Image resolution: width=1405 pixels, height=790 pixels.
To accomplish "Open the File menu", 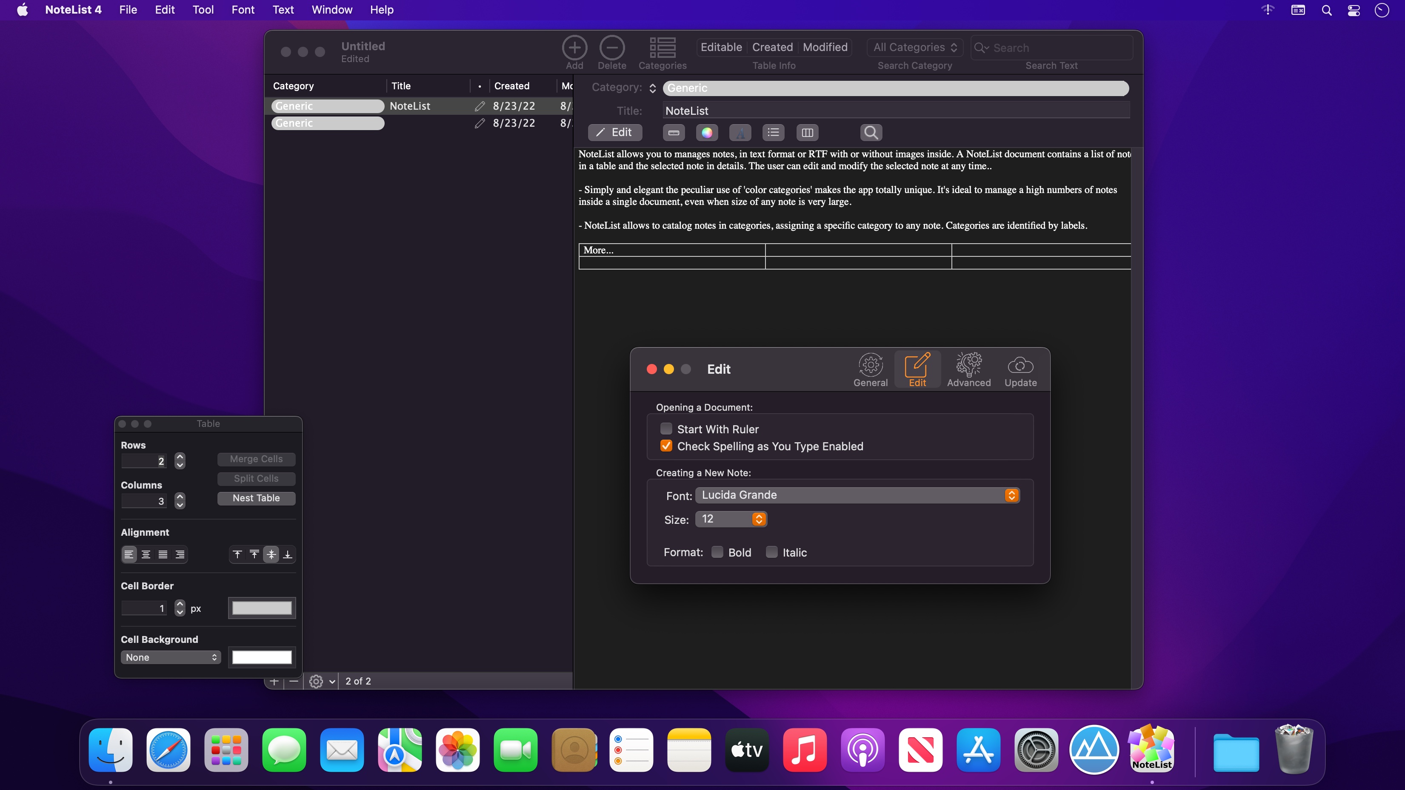I will pyautogui.click(x=128, y=10).
